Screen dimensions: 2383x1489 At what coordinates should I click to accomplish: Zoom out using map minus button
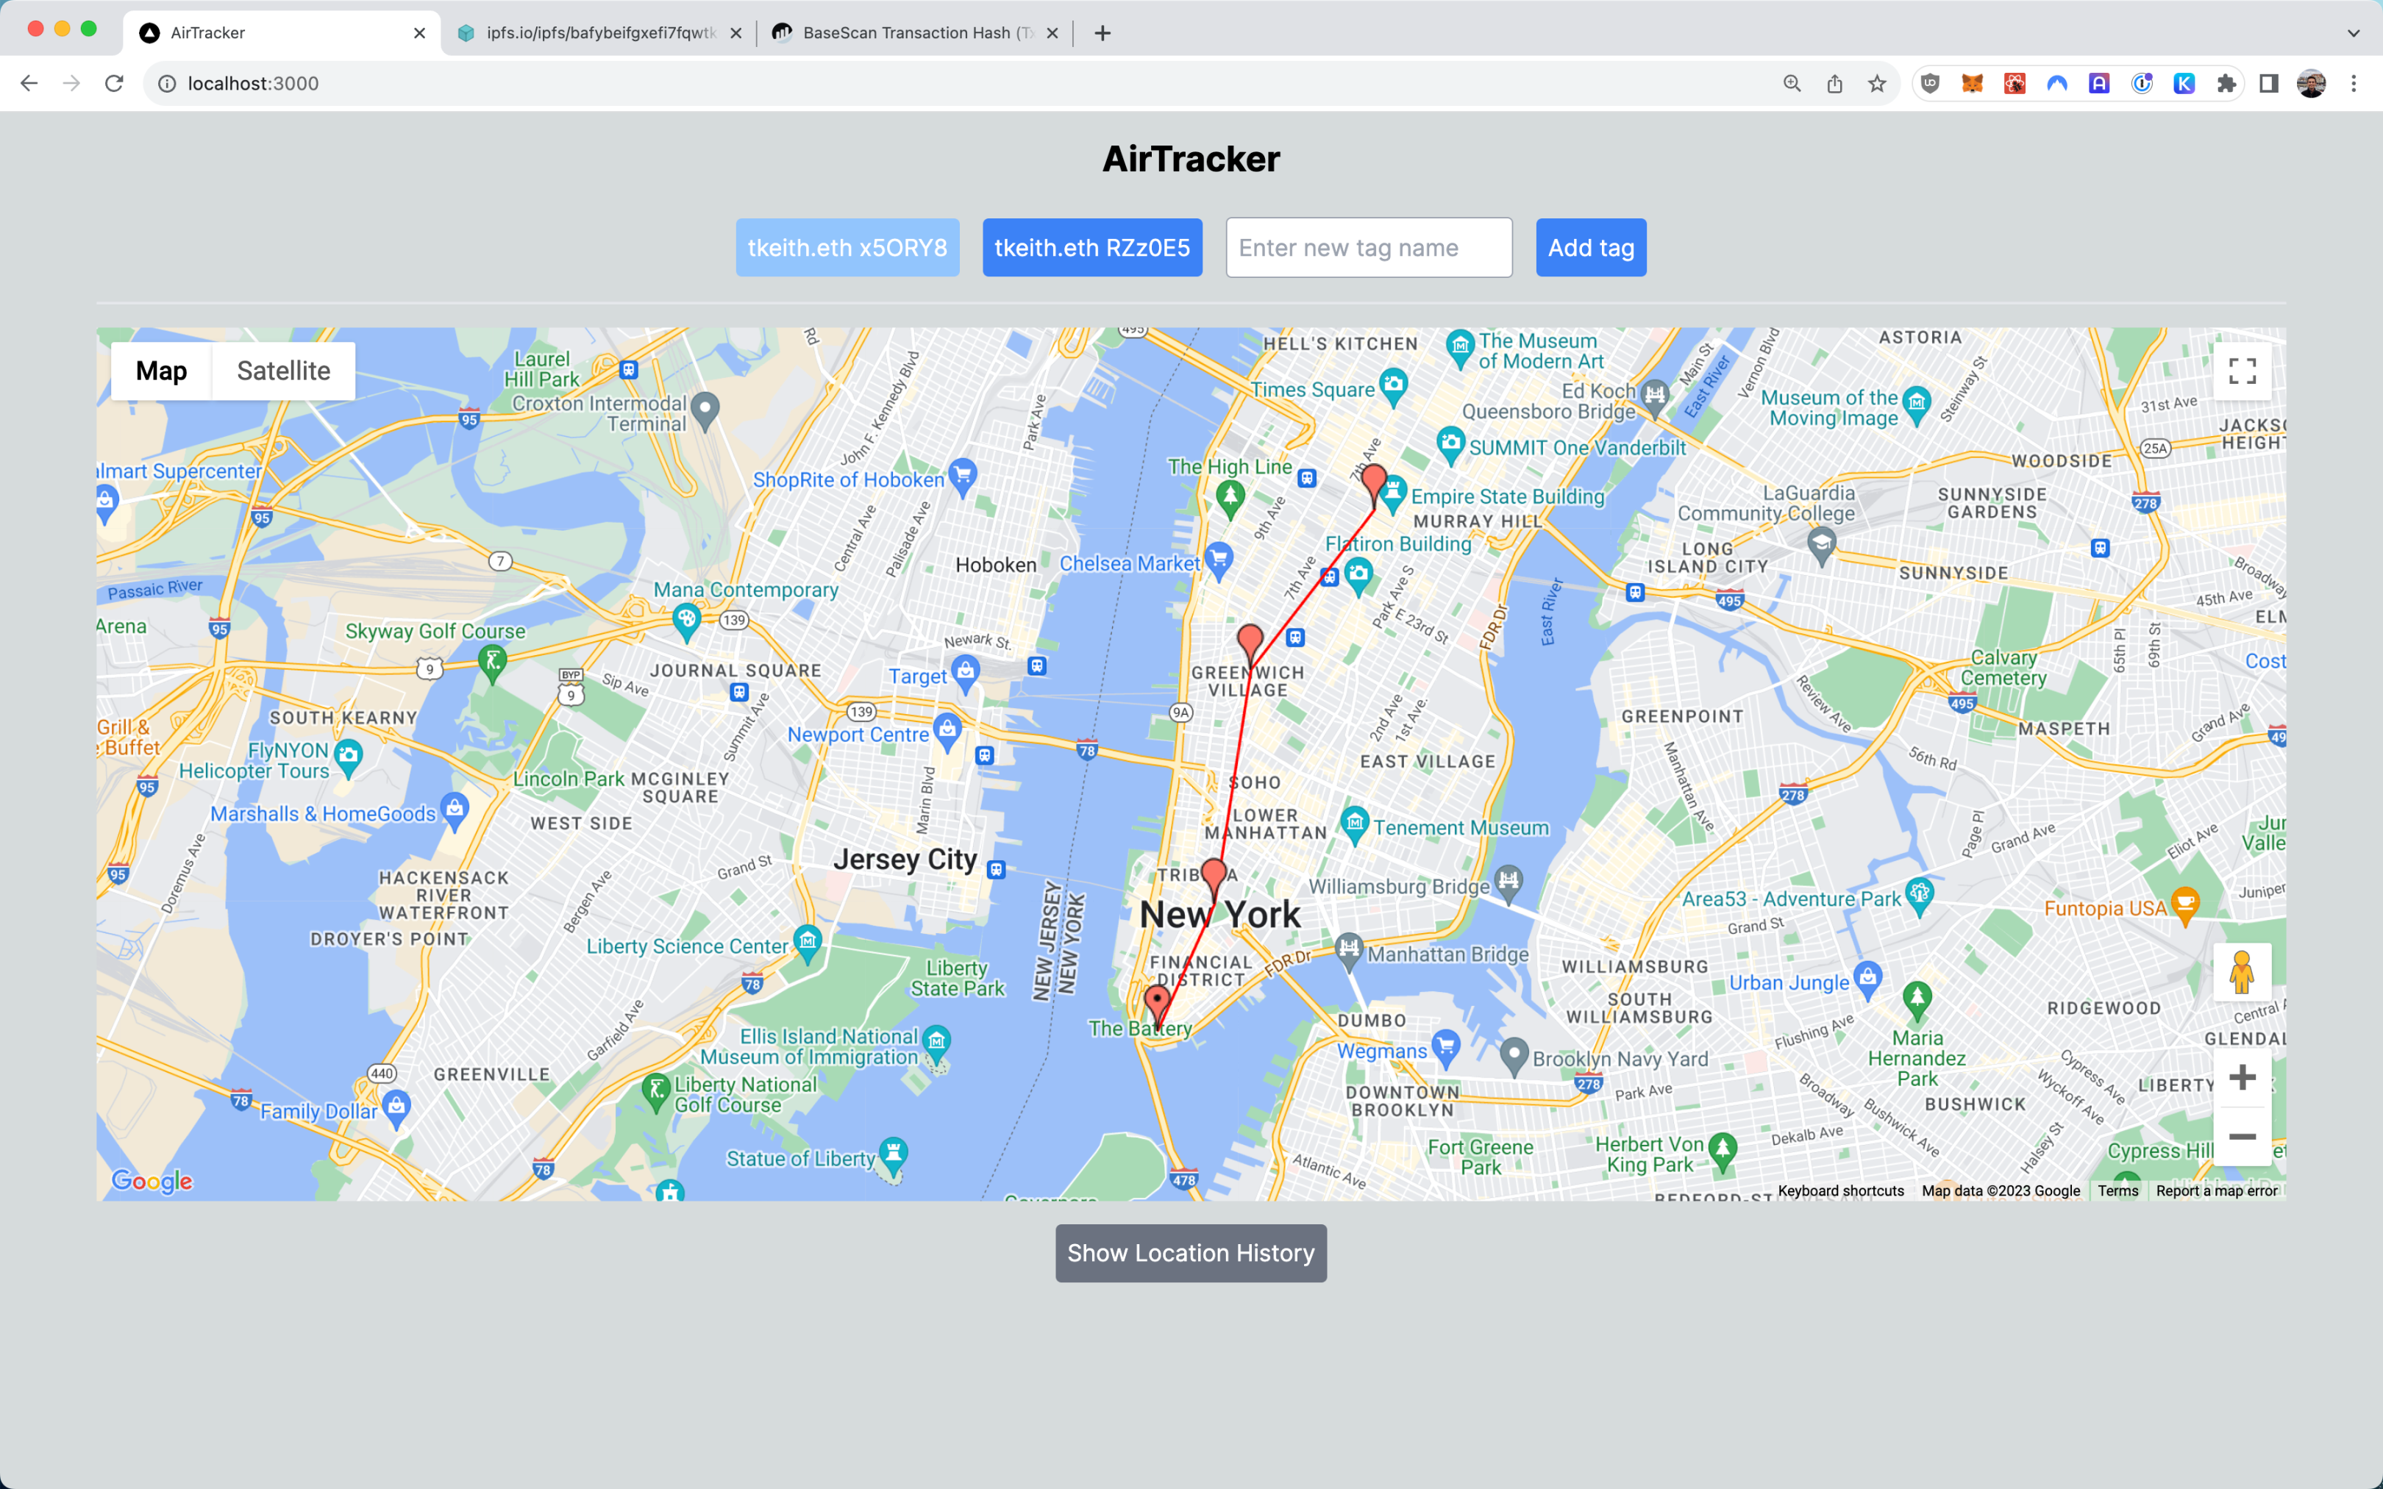pos(2241,1137)
